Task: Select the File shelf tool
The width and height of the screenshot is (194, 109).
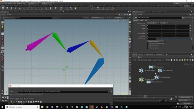Action: 75,8
